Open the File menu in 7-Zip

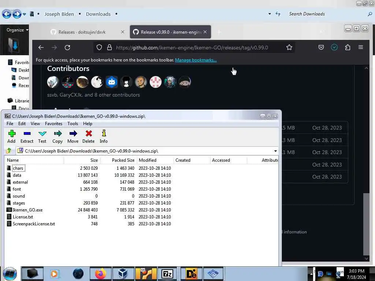pyautogui.click(x=10, y=124)
